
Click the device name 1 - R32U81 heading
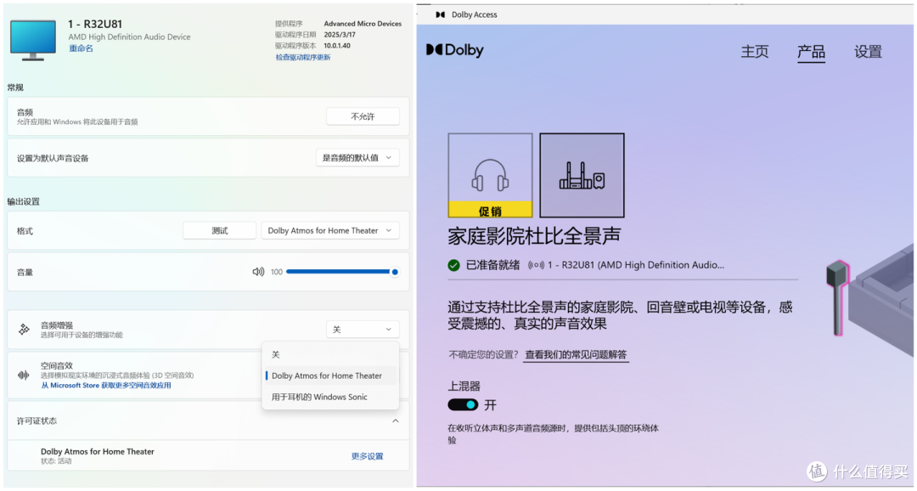coord(95,24)
